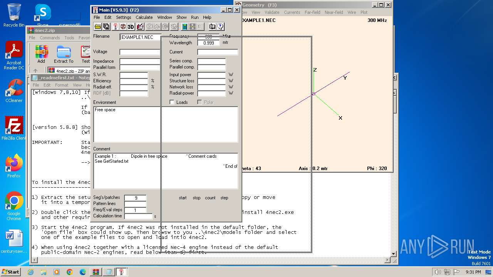Open the calculator toolbar icon
The image size is (493, 277).
[184, 27]
